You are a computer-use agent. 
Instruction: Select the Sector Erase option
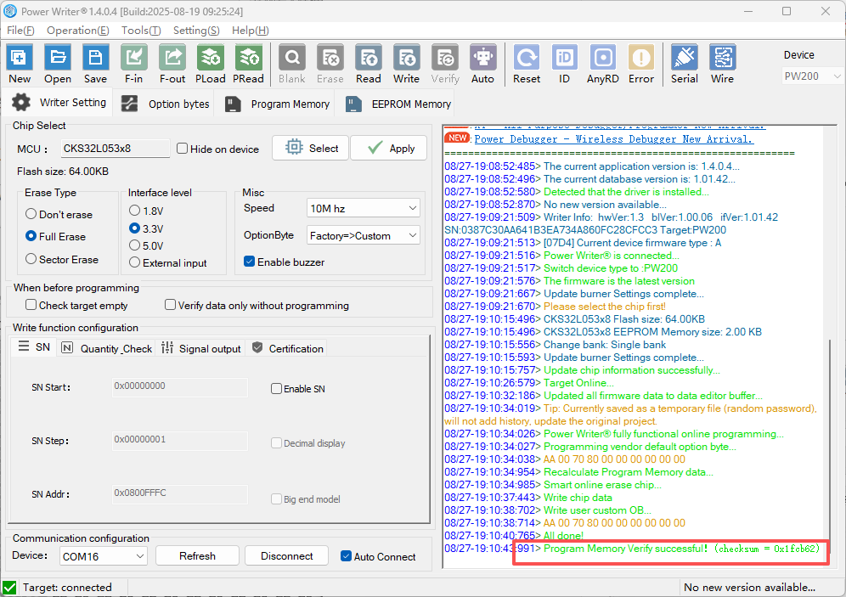pos(31,259)
